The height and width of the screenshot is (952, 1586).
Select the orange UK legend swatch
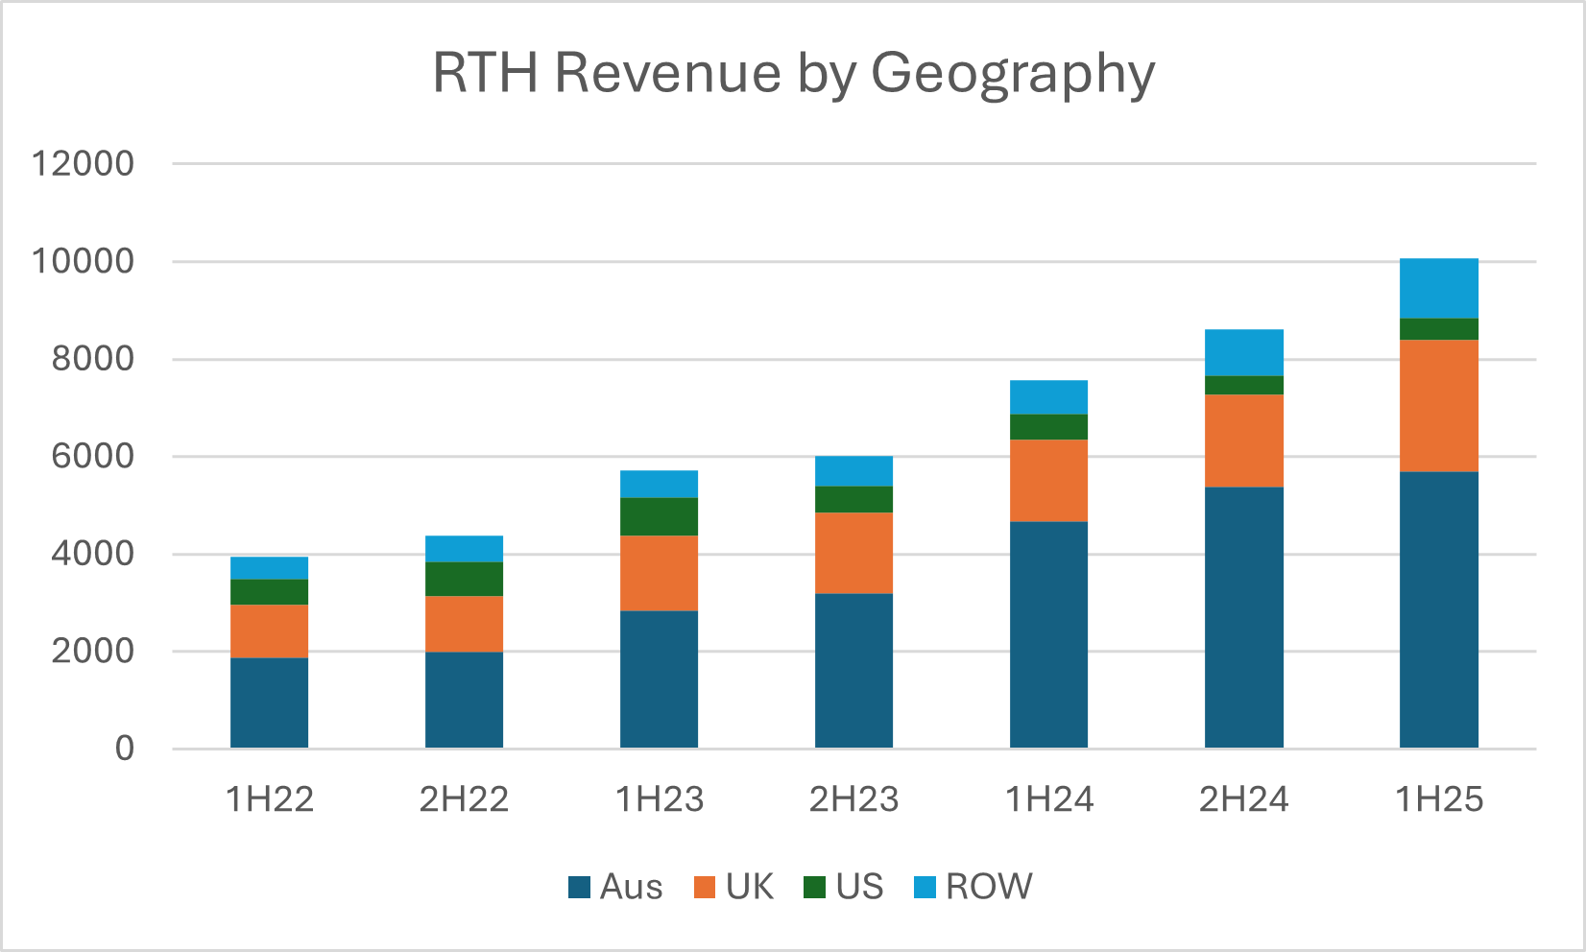(705, 887)
